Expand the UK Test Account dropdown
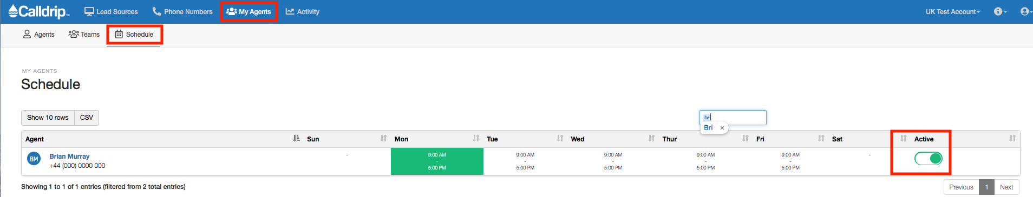Viewport: 1033px width, 197px height. (952, 11)
